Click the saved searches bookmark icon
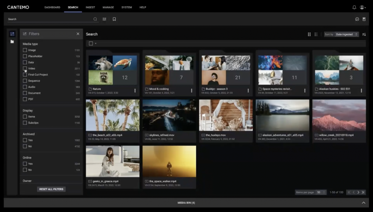Viewport: 373px width, 212px height. (114, 19)
